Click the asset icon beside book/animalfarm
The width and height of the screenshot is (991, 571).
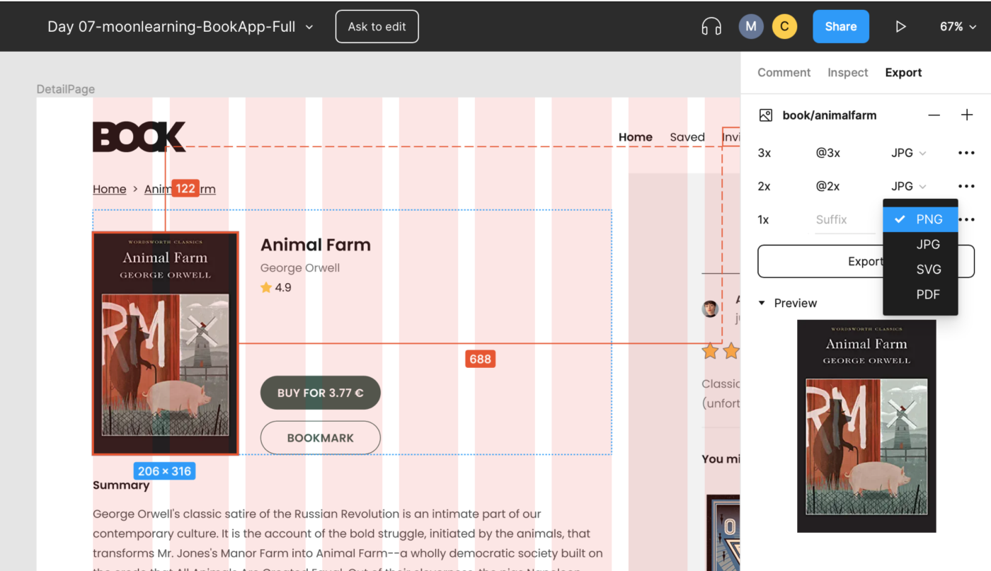(x=765, y=115)
